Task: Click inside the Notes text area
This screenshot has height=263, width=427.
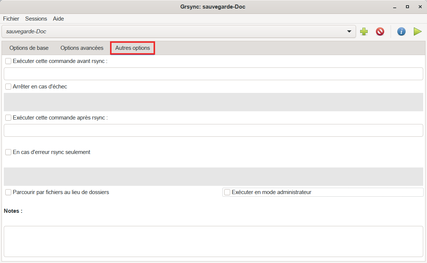Action: tap(213, 241)
